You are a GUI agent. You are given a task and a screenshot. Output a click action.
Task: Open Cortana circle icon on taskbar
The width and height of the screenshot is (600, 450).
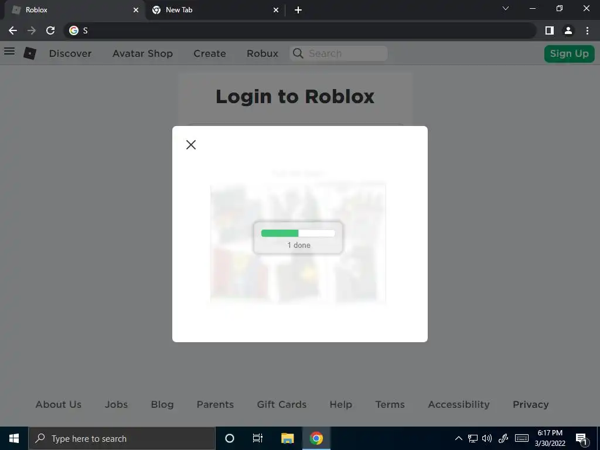pyautogui.click(x=229, y=438)
